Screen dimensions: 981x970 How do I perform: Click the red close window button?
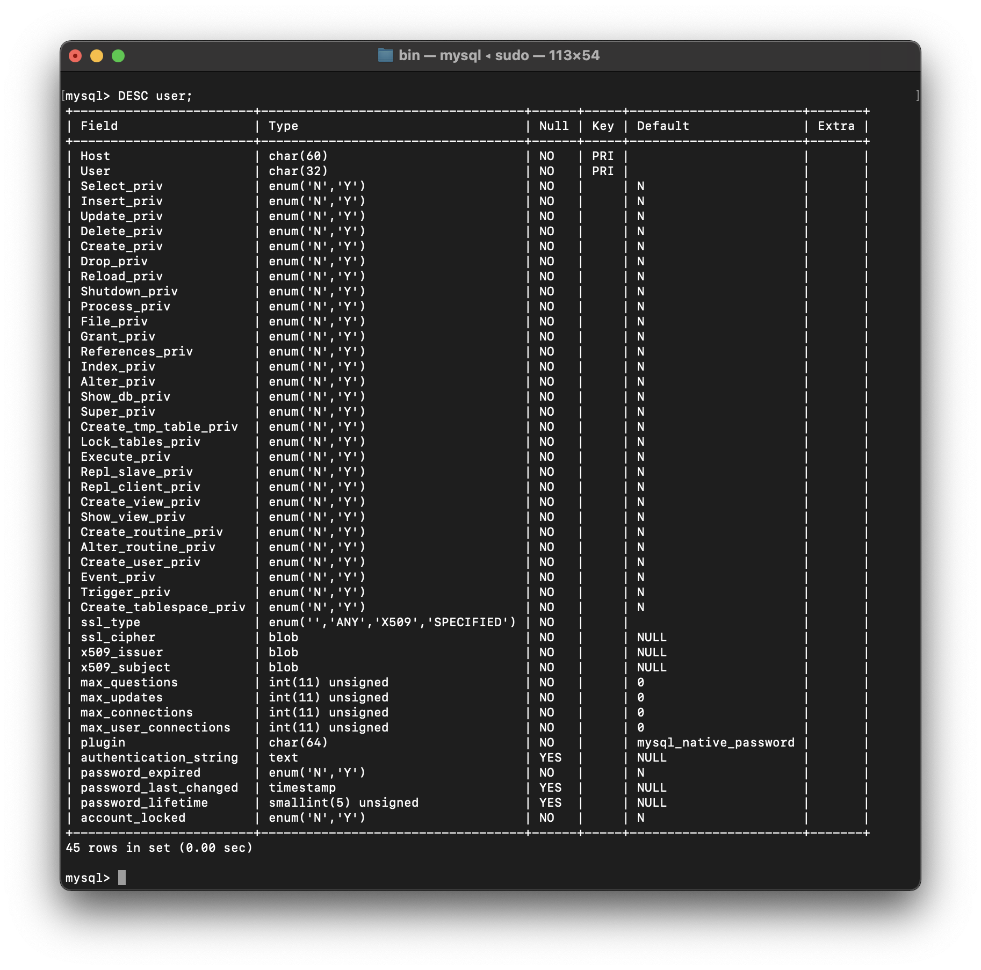(75, 56)
